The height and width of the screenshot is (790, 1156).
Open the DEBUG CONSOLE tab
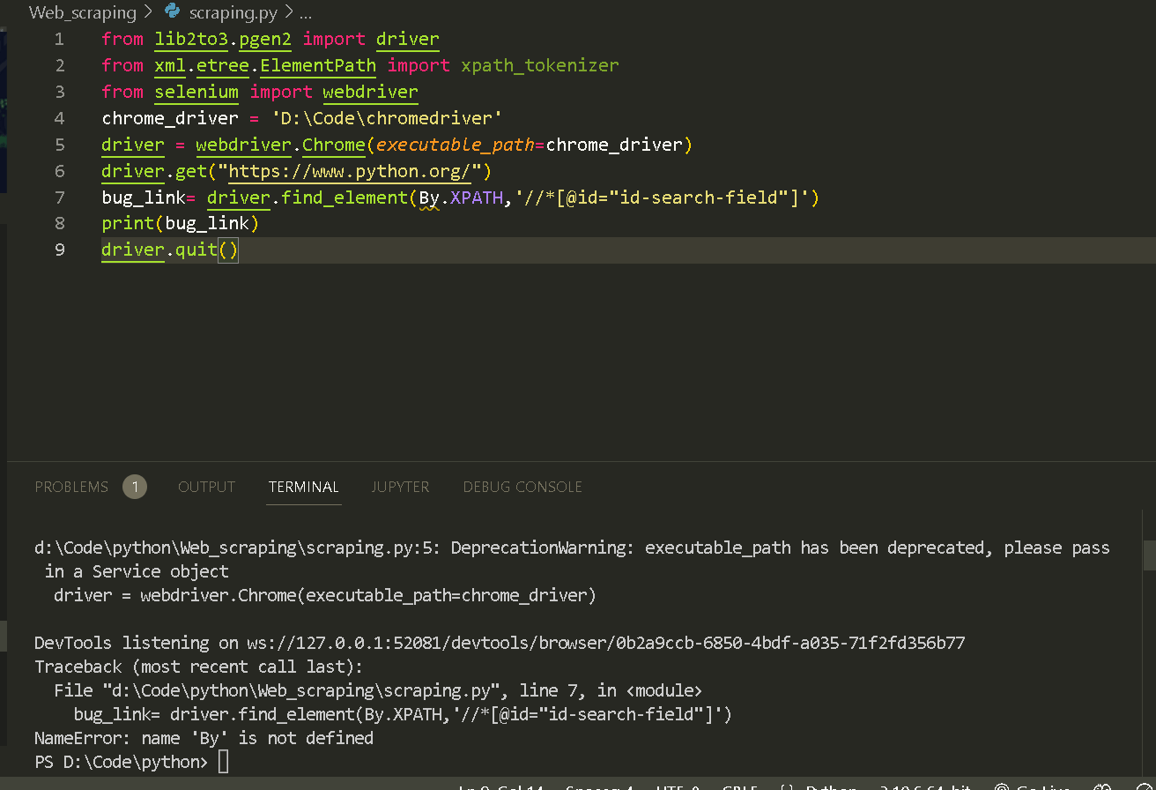point(522,486)
